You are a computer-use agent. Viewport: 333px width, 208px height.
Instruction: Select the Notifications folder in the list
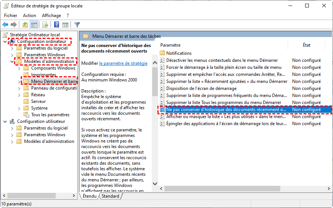coord(179,53)
